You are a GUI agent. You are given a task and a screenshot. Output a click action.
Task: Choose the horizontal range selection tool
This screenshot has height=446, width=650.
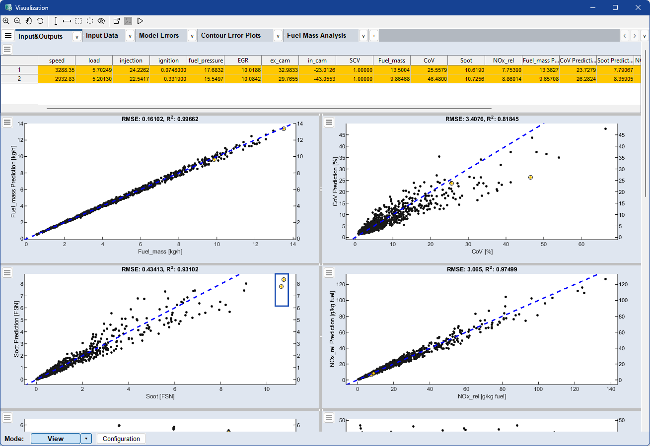67,21
